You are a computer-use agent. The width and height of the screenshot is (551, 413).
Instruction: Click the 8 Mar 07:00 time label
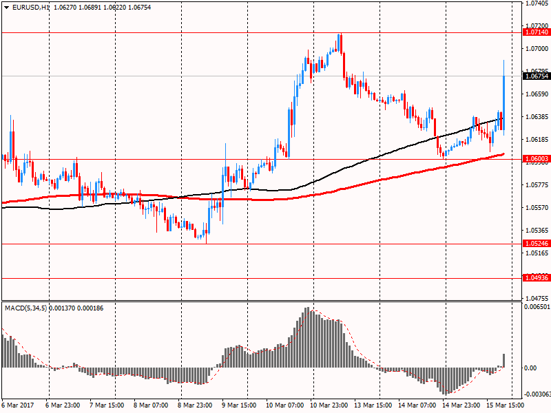tap(151, 405)
